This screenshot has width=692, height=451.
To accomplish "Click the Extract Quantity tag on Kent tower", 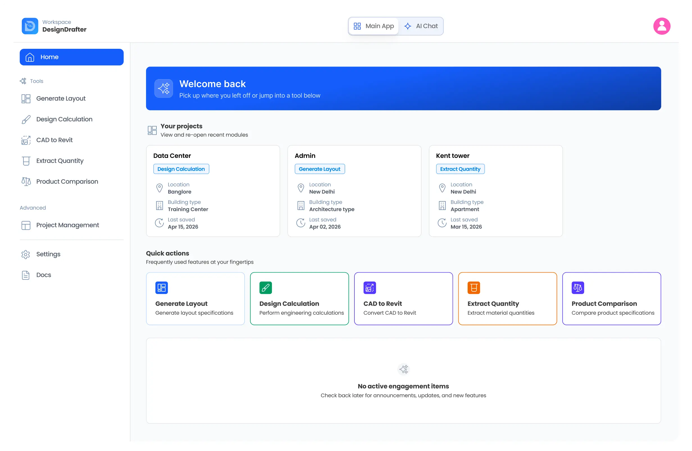I will [460, 169].
